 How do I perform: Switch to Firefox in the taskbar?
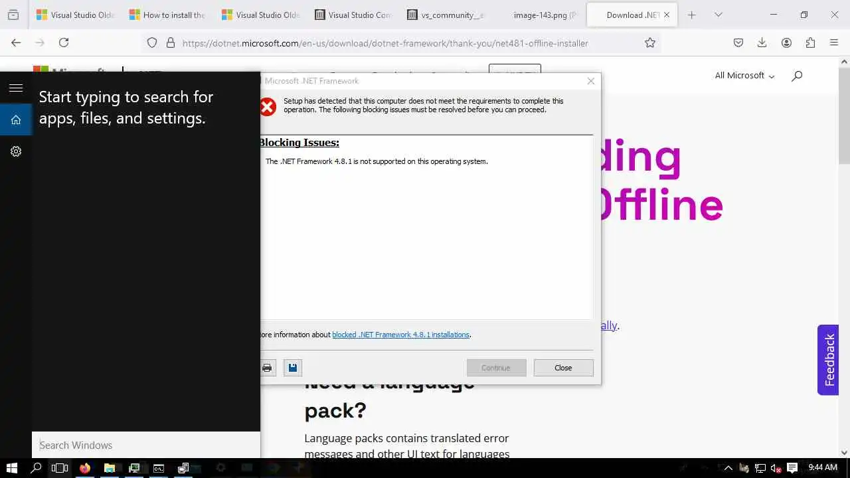click(85, 468)
